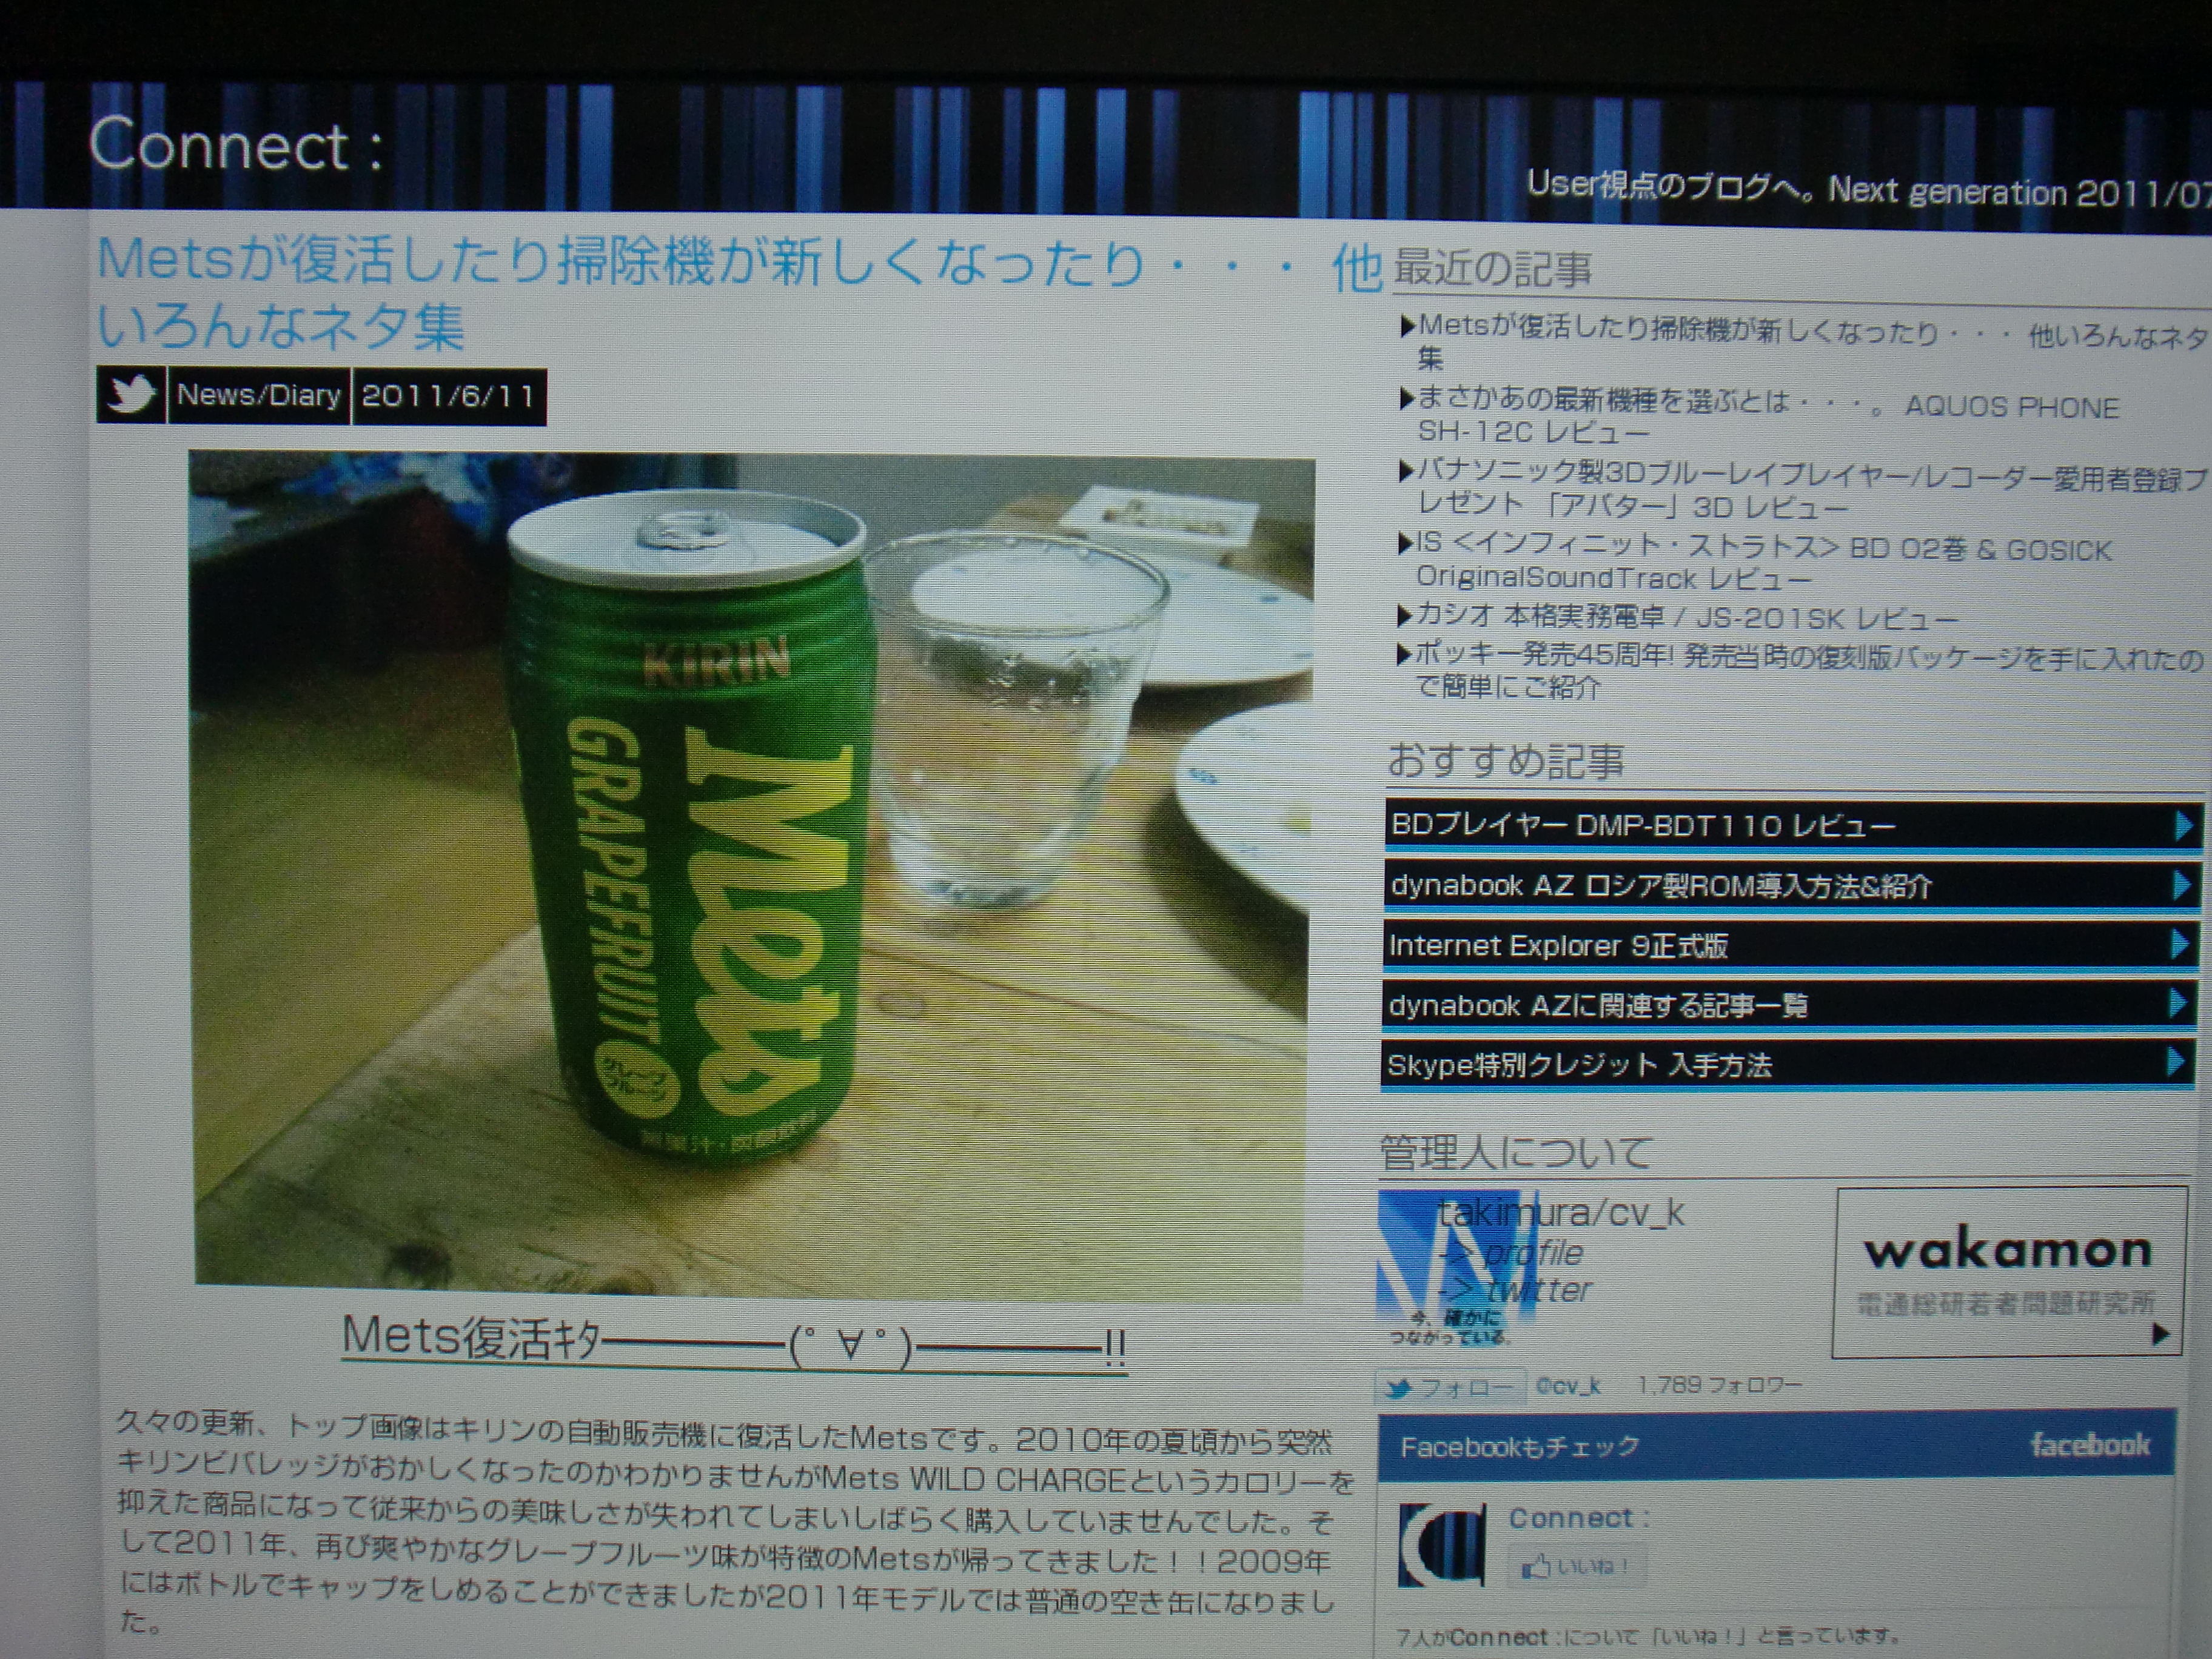The height and width of the screenshot is (1659, 2212).
Task: Click the 管理人について section heading
Action: (x=1515, y=1152)
